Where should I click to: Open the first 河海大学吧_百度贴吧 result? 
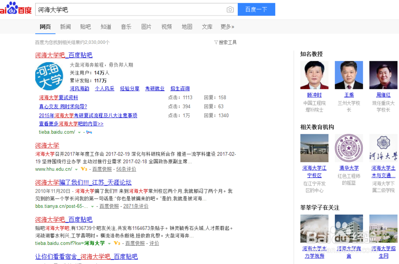(63, 55)
